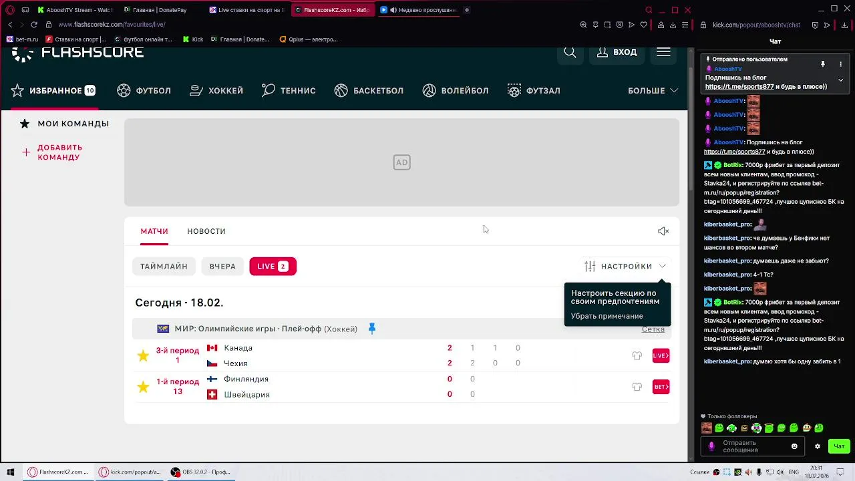The image size is (855, 481).
Task: Expand the Больше sports dropdown
Action: click(653, 91)
